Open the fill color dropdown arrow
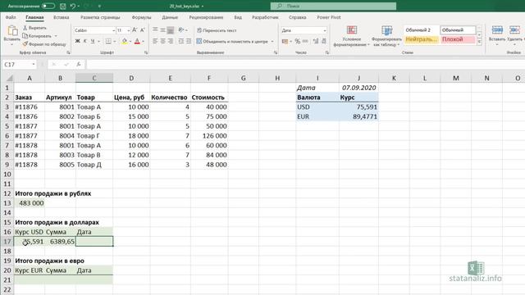The width and height of the screenshot is (525, 295). point(130,42)
